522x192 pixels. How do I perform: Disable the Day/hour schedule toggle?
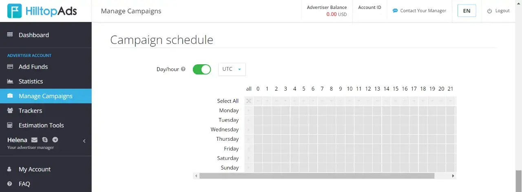coord(201,69)
